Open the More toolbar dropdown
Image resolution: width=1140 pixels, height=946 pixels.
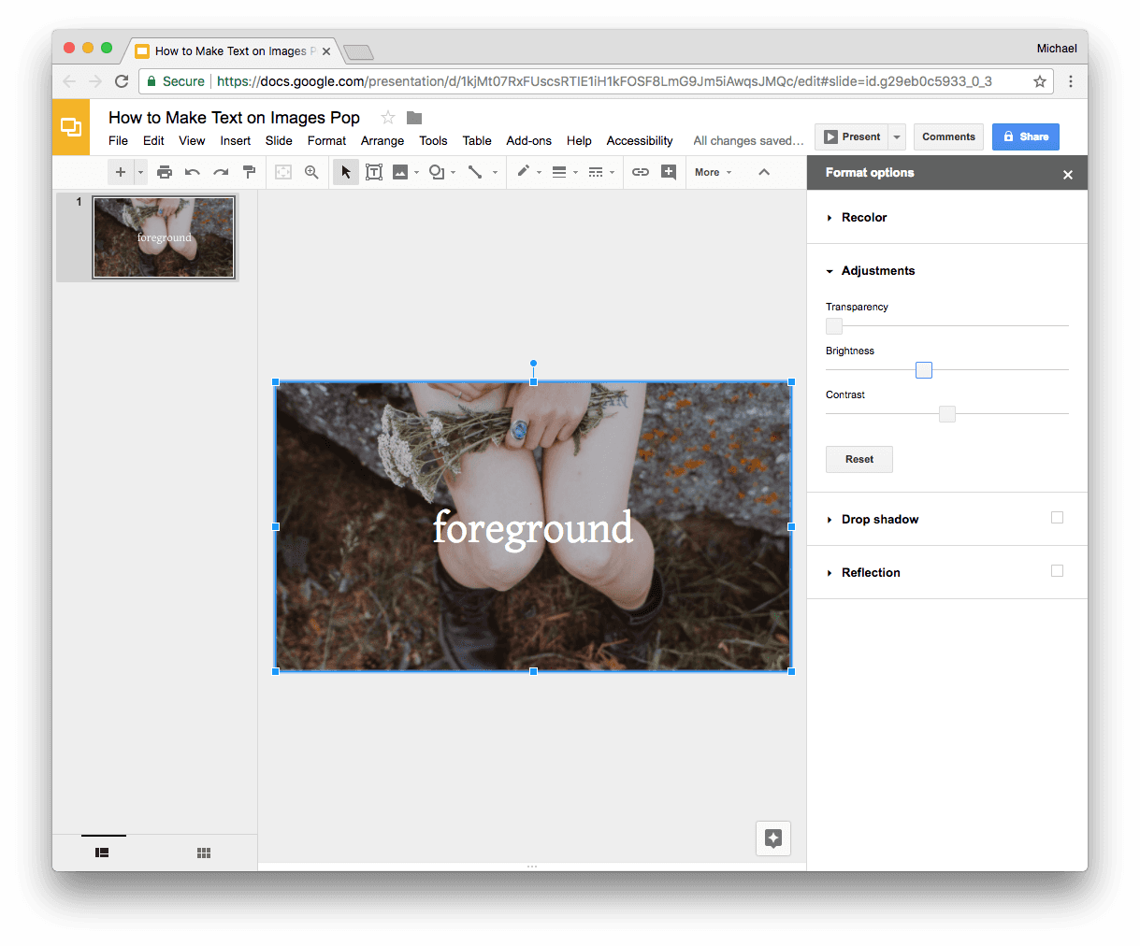714,172
